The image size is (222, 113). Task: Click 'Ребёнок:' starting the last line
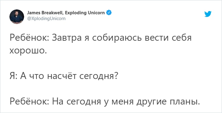[x=29, y=101]
